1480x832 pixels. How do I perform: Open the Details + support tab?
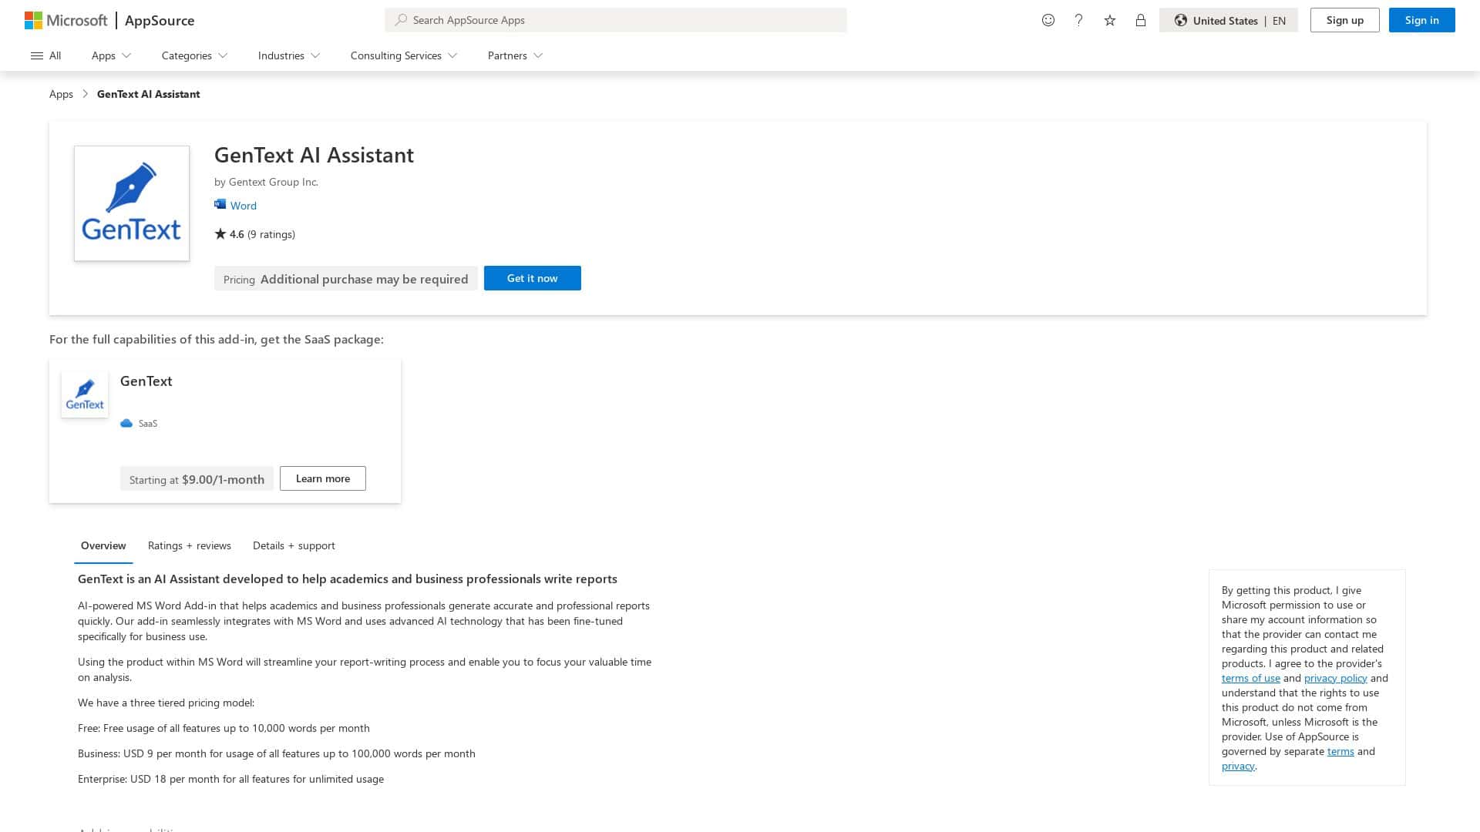[x=294, y=545]
